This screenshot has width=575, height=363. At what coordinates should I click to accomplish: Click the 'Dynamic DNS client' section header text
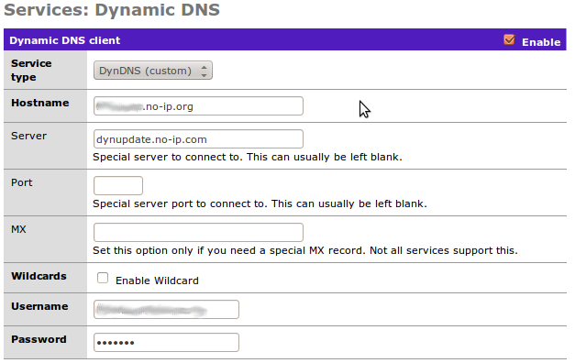pyautogui.click(x=64, y=40)
